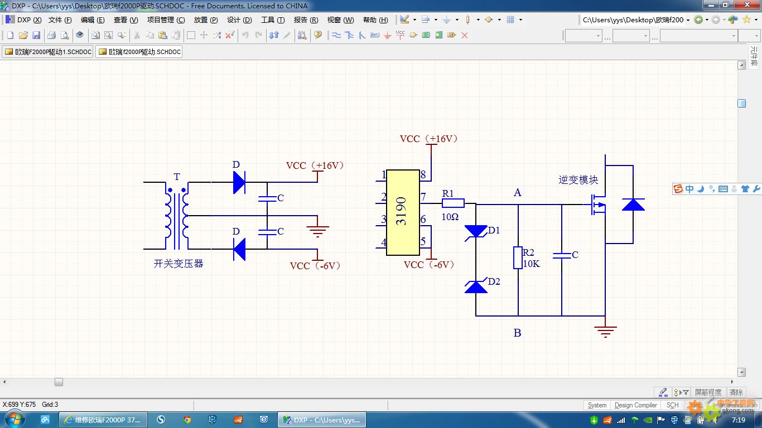Expand the grids dropdown arrow
762x428 pixels.
pyautogui.click(x=520, y=20)
